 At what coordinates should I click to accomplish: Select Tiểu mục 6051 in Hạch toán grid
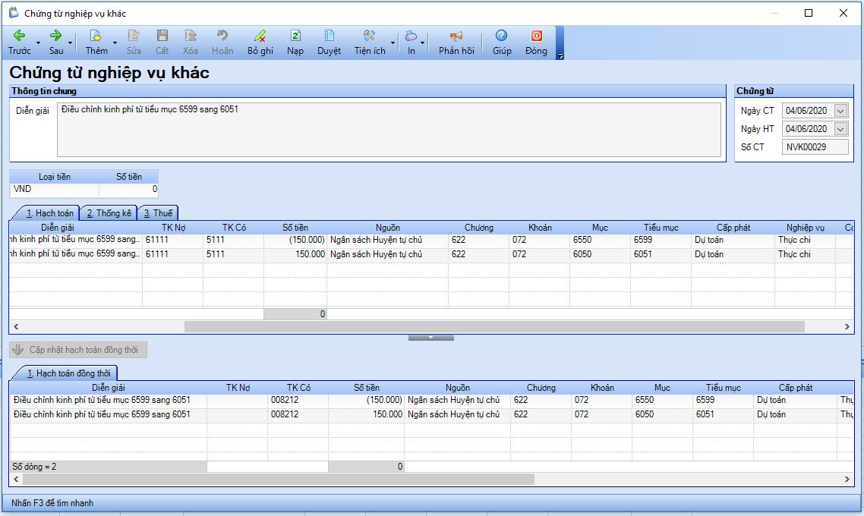661,254
